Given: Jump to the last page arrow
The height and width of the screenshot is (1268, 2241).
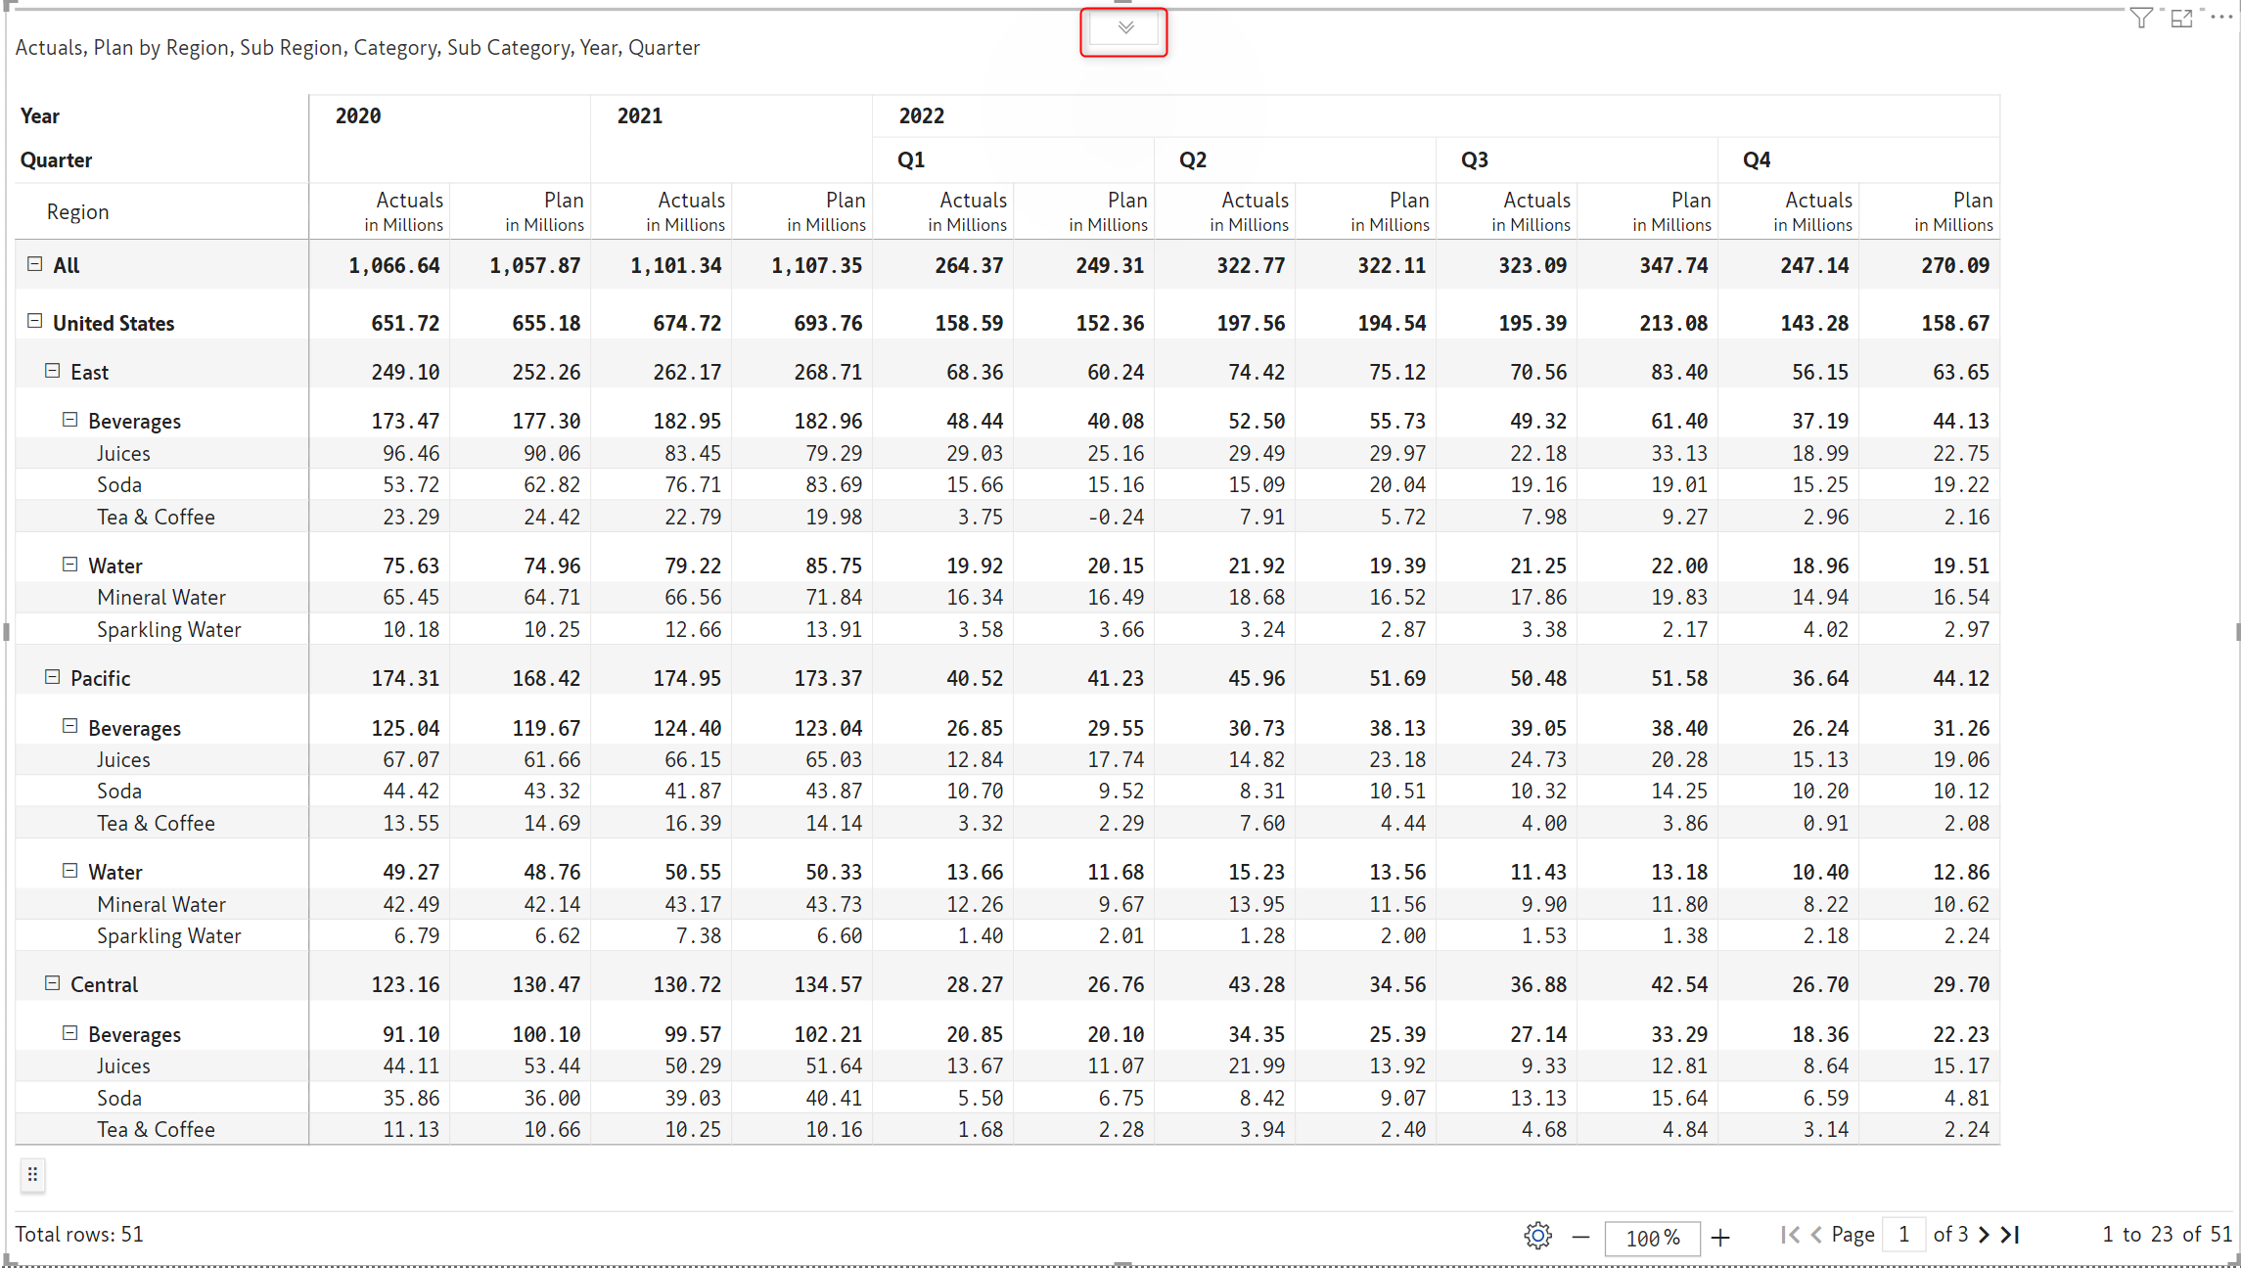Looking at the screenshot, I should [2010, 1235].
